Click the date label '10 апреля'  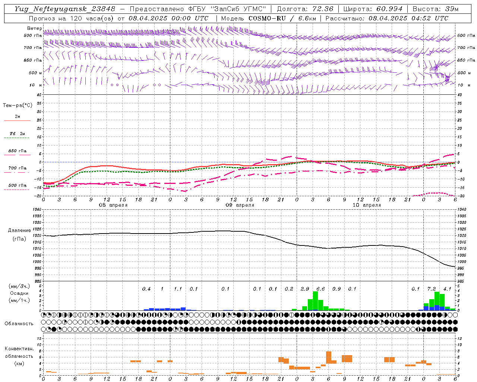coord(367,205)
